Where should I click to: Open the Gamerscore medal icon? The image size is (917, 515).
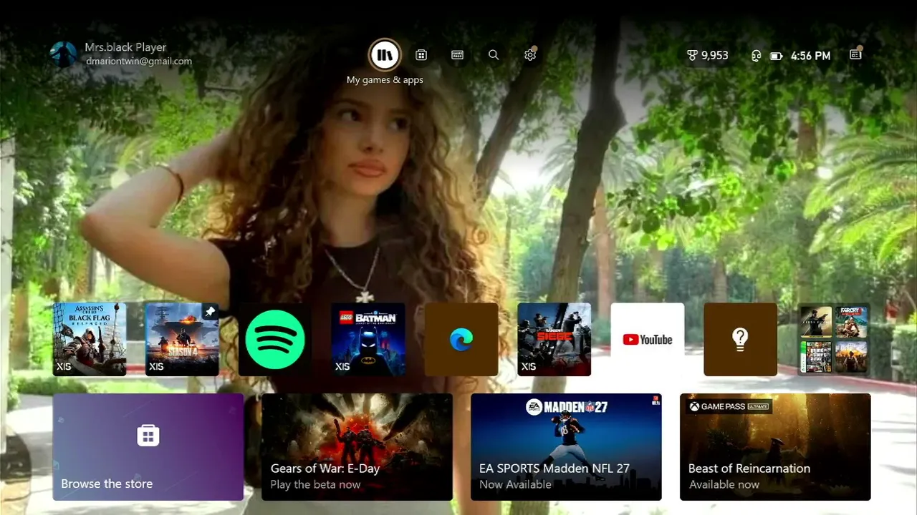pos(692,55)
